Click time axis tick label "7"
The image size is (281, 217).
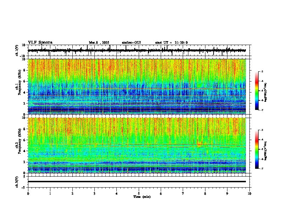click(183, 194)
